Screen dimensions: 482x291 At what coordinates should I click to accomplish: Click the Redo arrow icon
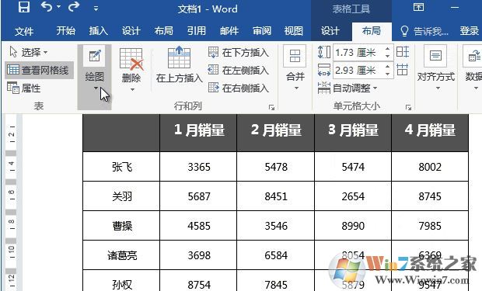click(x=74, y=7)
